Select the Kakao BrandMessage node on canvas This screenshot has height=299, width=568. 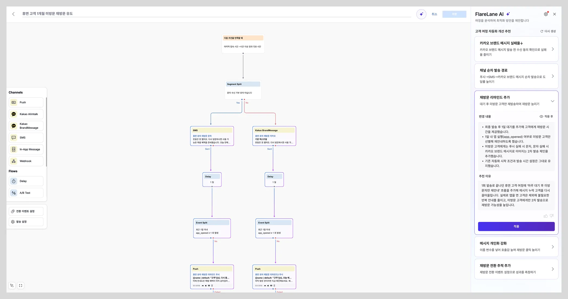click(x=274, y=136)
